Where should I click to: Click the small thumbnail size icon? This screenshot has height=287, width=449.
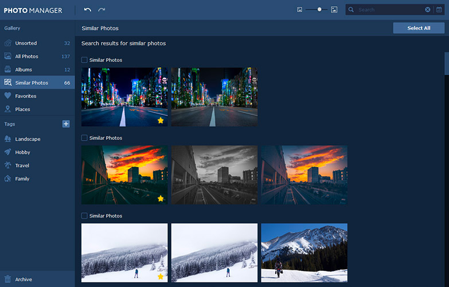pos(299,10)
